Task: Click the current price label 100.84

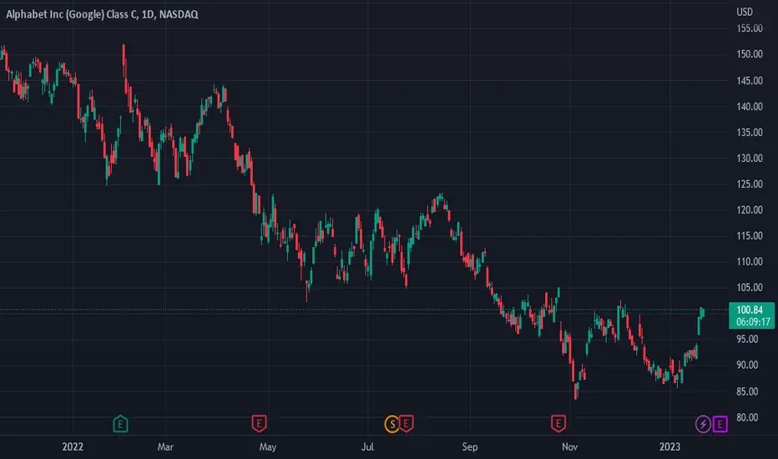Action: tap(750, 310)
